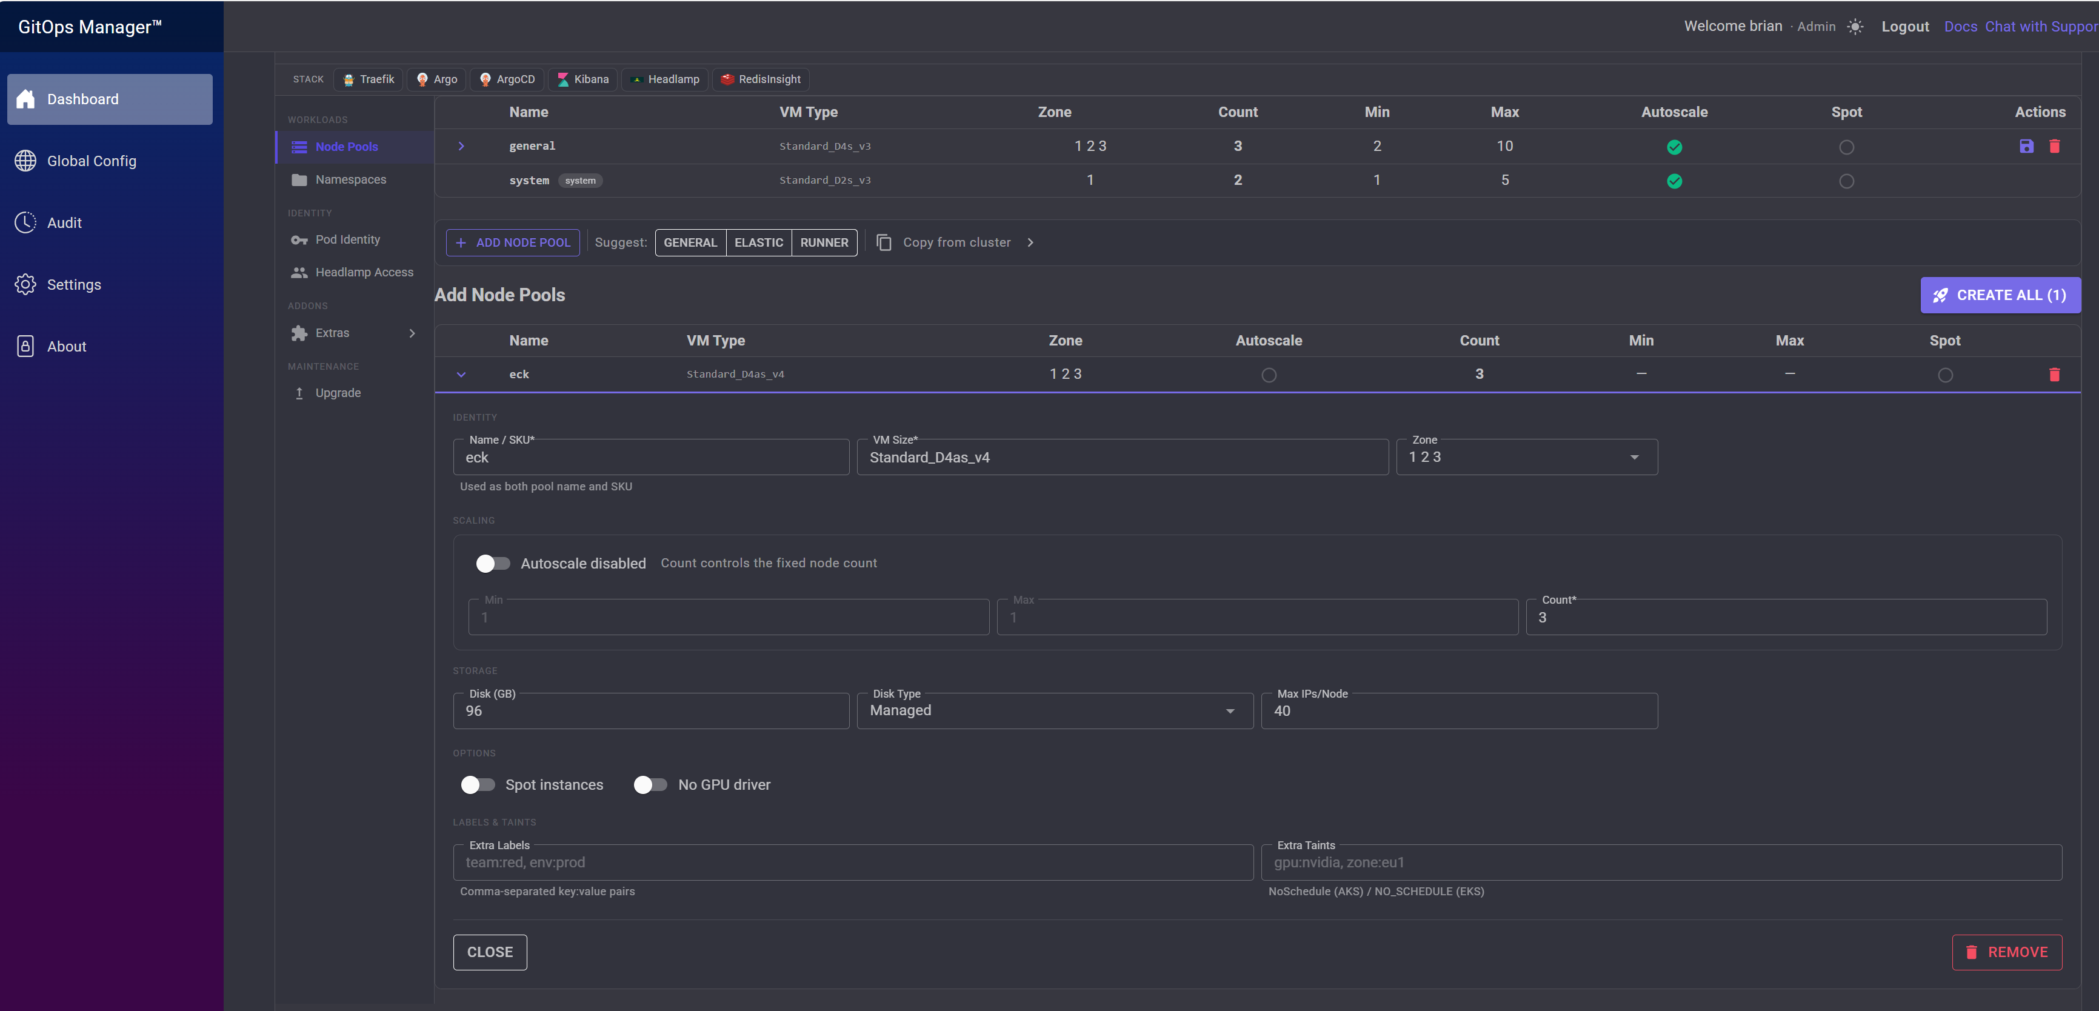Image resolution: width=2099 pixels, height=1011 pixels.
Task: Click the REMOVE button
Action: coord(2006,952)
